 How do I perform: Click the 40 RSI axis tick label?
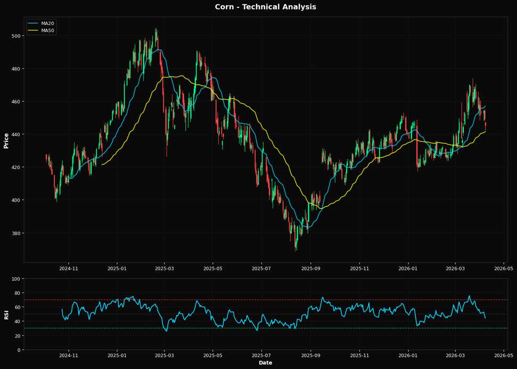(x=18, y=322)
